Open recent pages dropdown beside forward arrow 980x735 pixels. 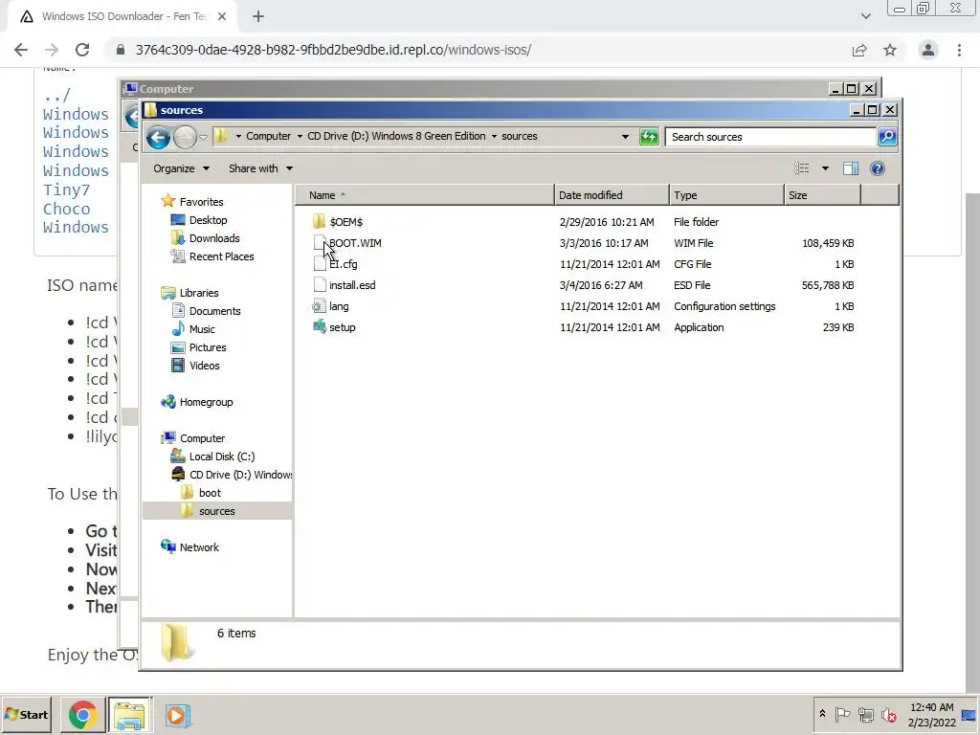(203, 137)
